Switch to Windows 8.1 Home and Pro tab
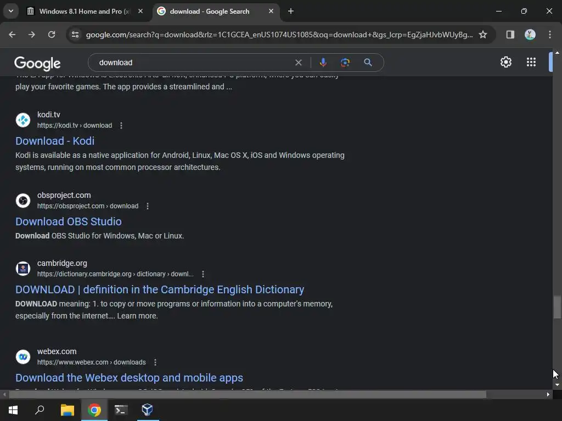Viewport: 562px width, 421px height. click(85, 12)
